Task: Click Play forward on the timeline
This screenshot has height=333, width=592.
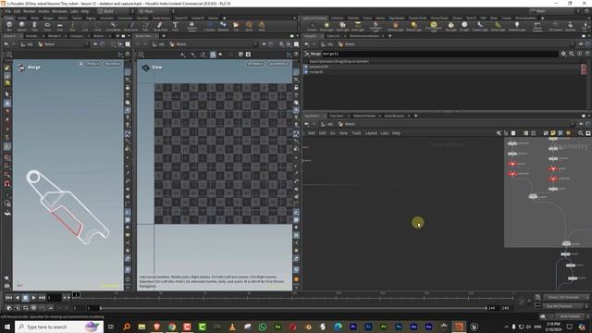Action: (x=33, y=298)
